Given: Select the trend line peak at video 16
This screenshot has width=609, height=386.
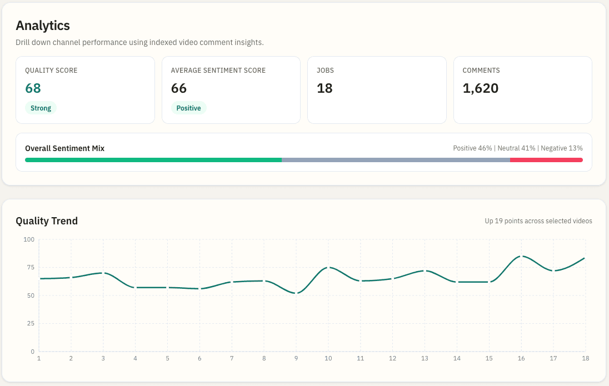Looking at the screenshot, I should click(521, 256).
